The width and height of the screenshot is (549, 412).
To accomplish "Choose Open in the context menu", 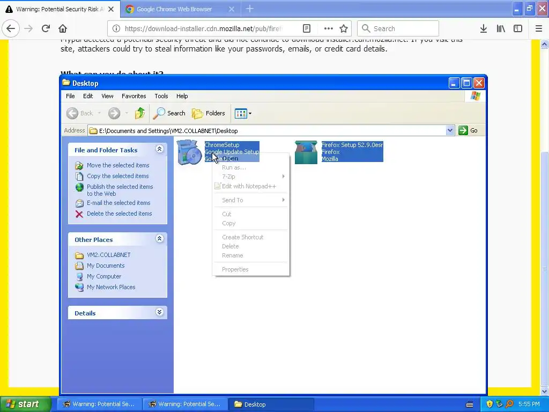I will tap(251, 158).
